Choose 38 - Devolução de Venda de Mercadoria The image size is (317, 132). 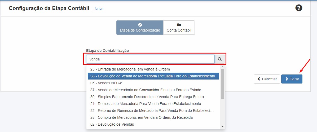point(153,76)
